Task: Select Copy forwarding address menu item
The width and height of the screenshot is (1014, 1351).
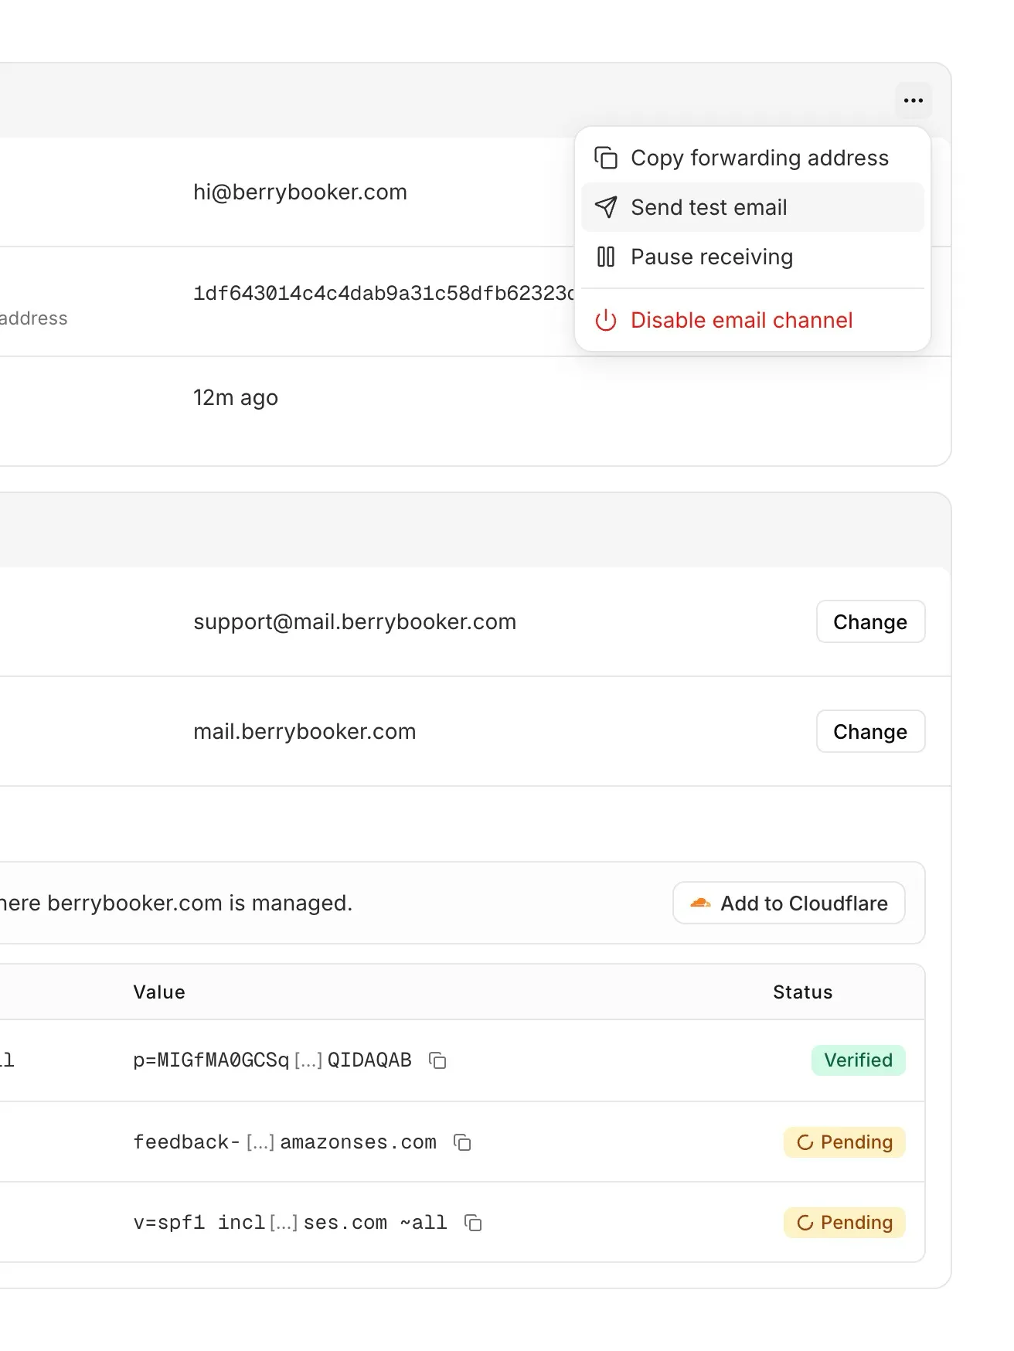Action: tap(753, 158)
